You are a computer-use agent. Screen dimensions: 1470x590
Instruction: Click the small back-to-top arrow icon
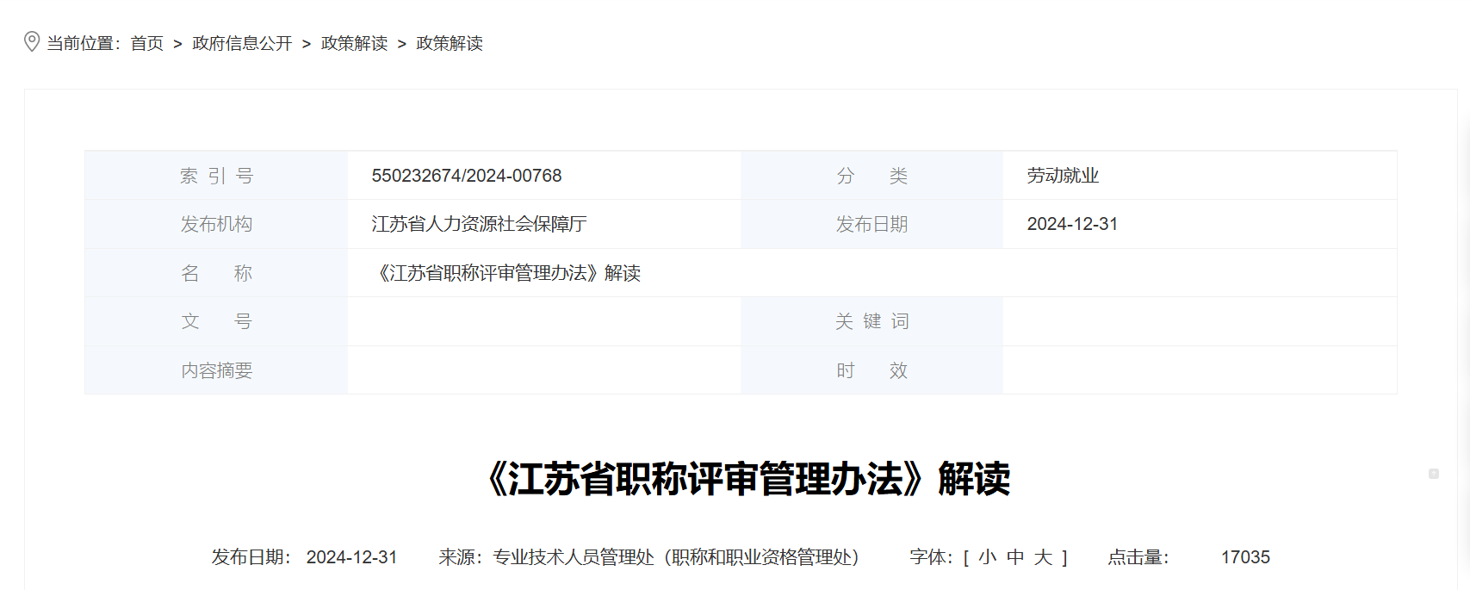pyautogui.click(x=1433, y=474)
